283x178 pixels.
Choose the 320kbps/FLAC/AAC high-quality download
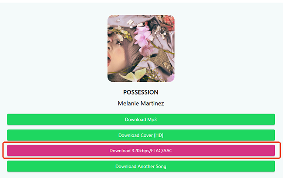141,151
